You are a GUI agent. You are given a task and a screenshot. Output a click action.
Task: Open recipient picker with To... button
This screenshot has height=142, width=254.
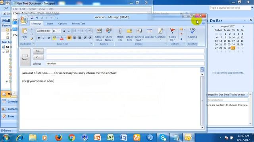[x=38, y=51]
